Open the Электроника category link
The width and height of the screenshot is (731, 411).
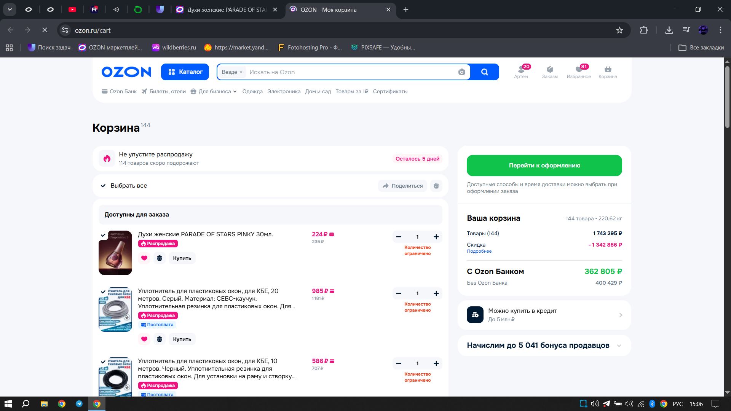click(284, 91)
